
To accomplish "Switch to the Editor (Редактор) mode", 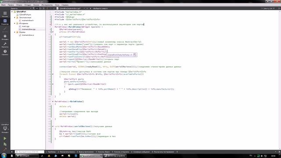I will pyautogui.click(x=5, y=22).
